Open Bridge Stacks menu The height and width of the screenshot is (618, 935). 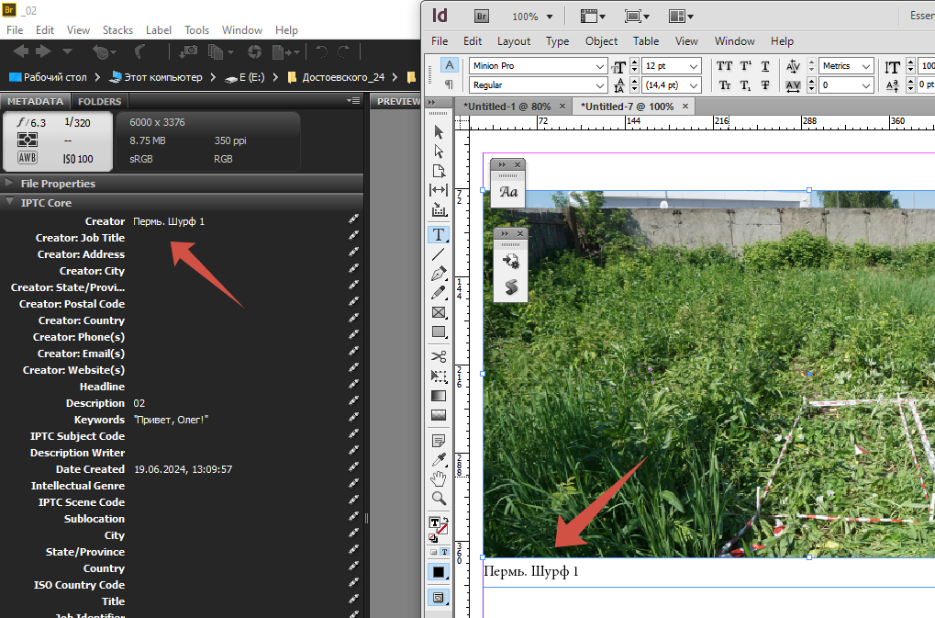[x=117, y=29]
